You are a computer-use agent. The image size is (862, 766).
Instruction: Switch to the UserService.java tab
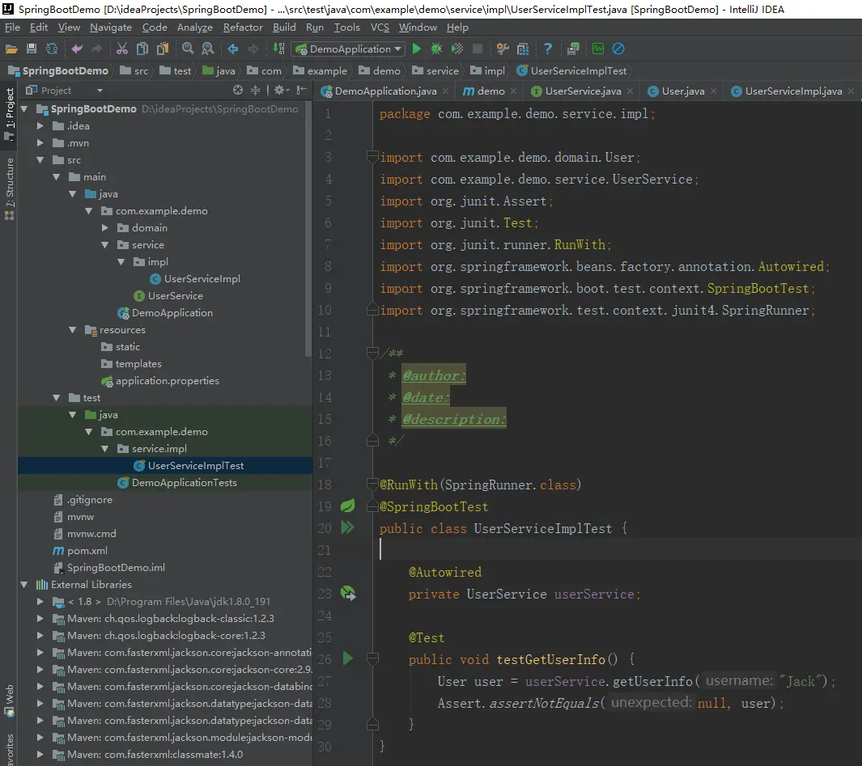tap(581, 91)
